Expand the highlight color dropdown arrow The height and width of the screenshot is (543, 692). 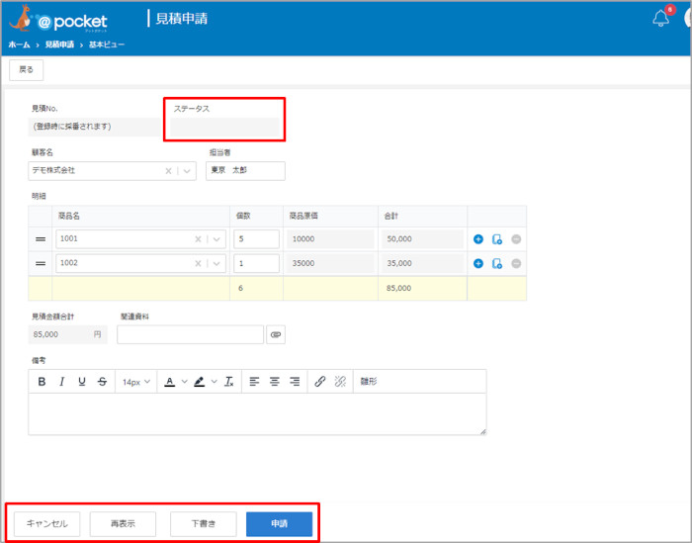[x=215, y=382]
